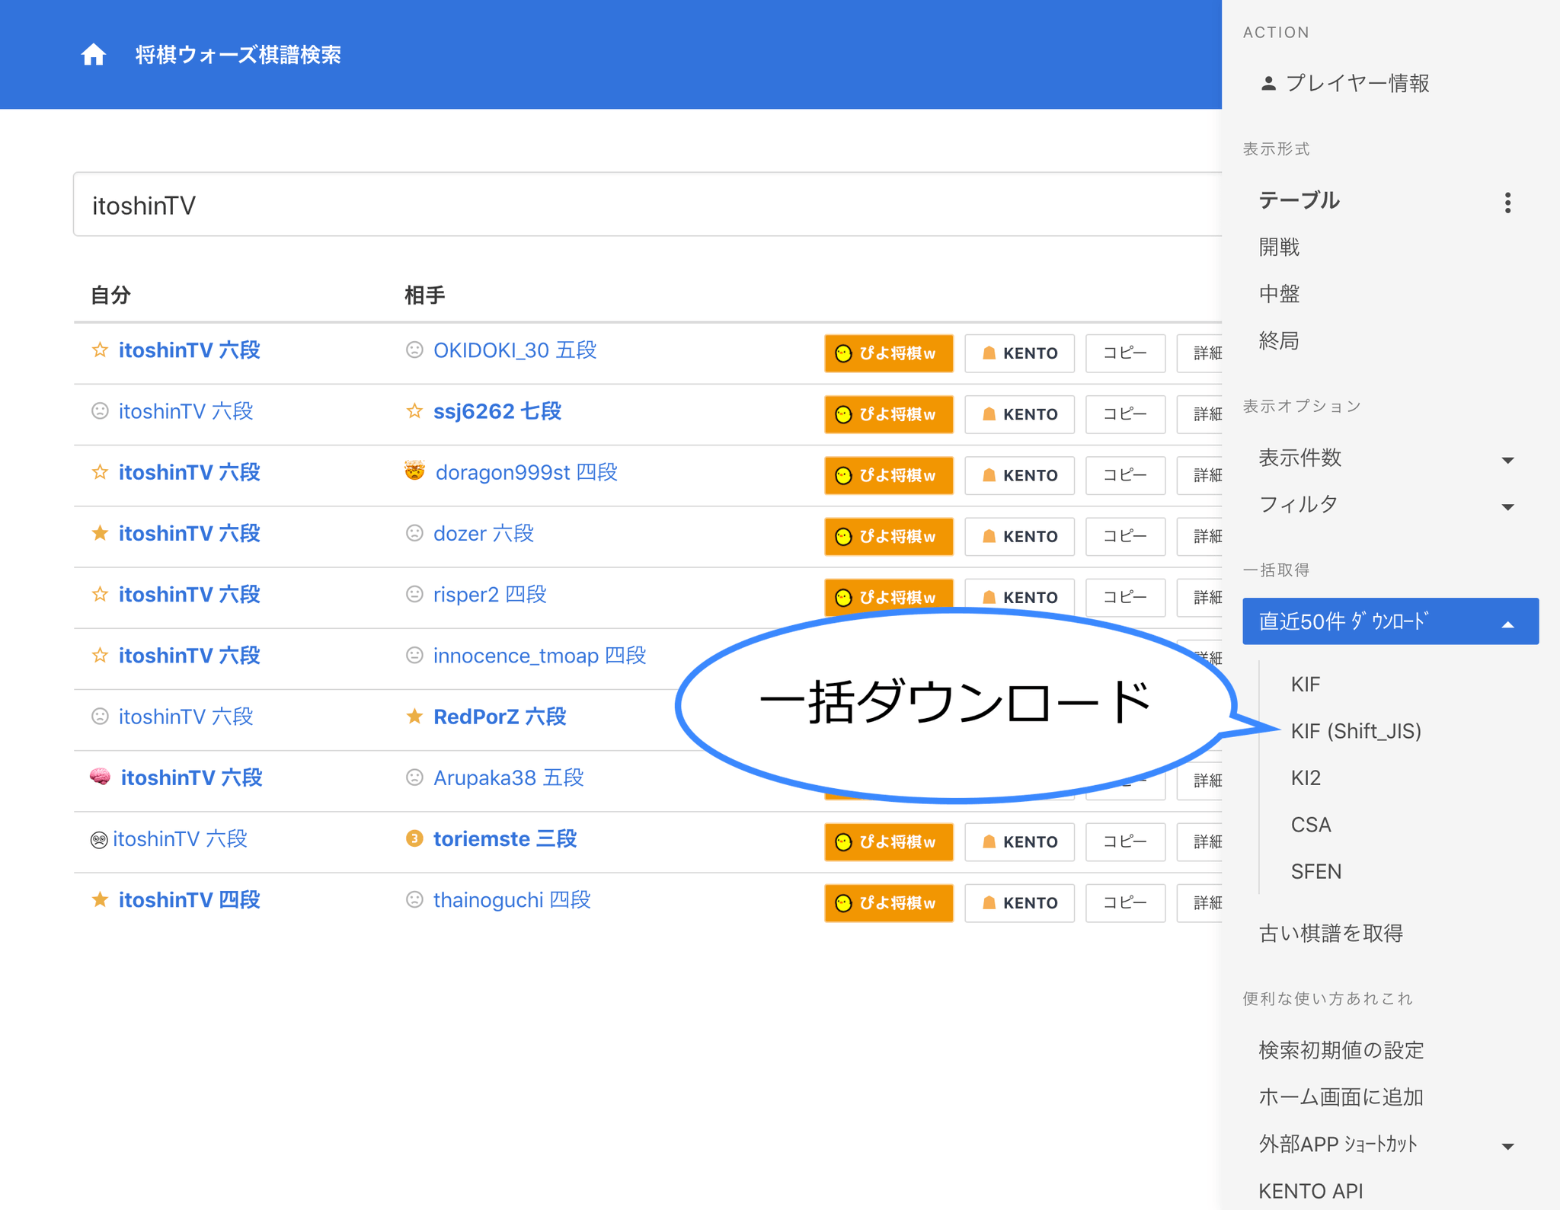Select ホーム画面に追加

1341,1097
